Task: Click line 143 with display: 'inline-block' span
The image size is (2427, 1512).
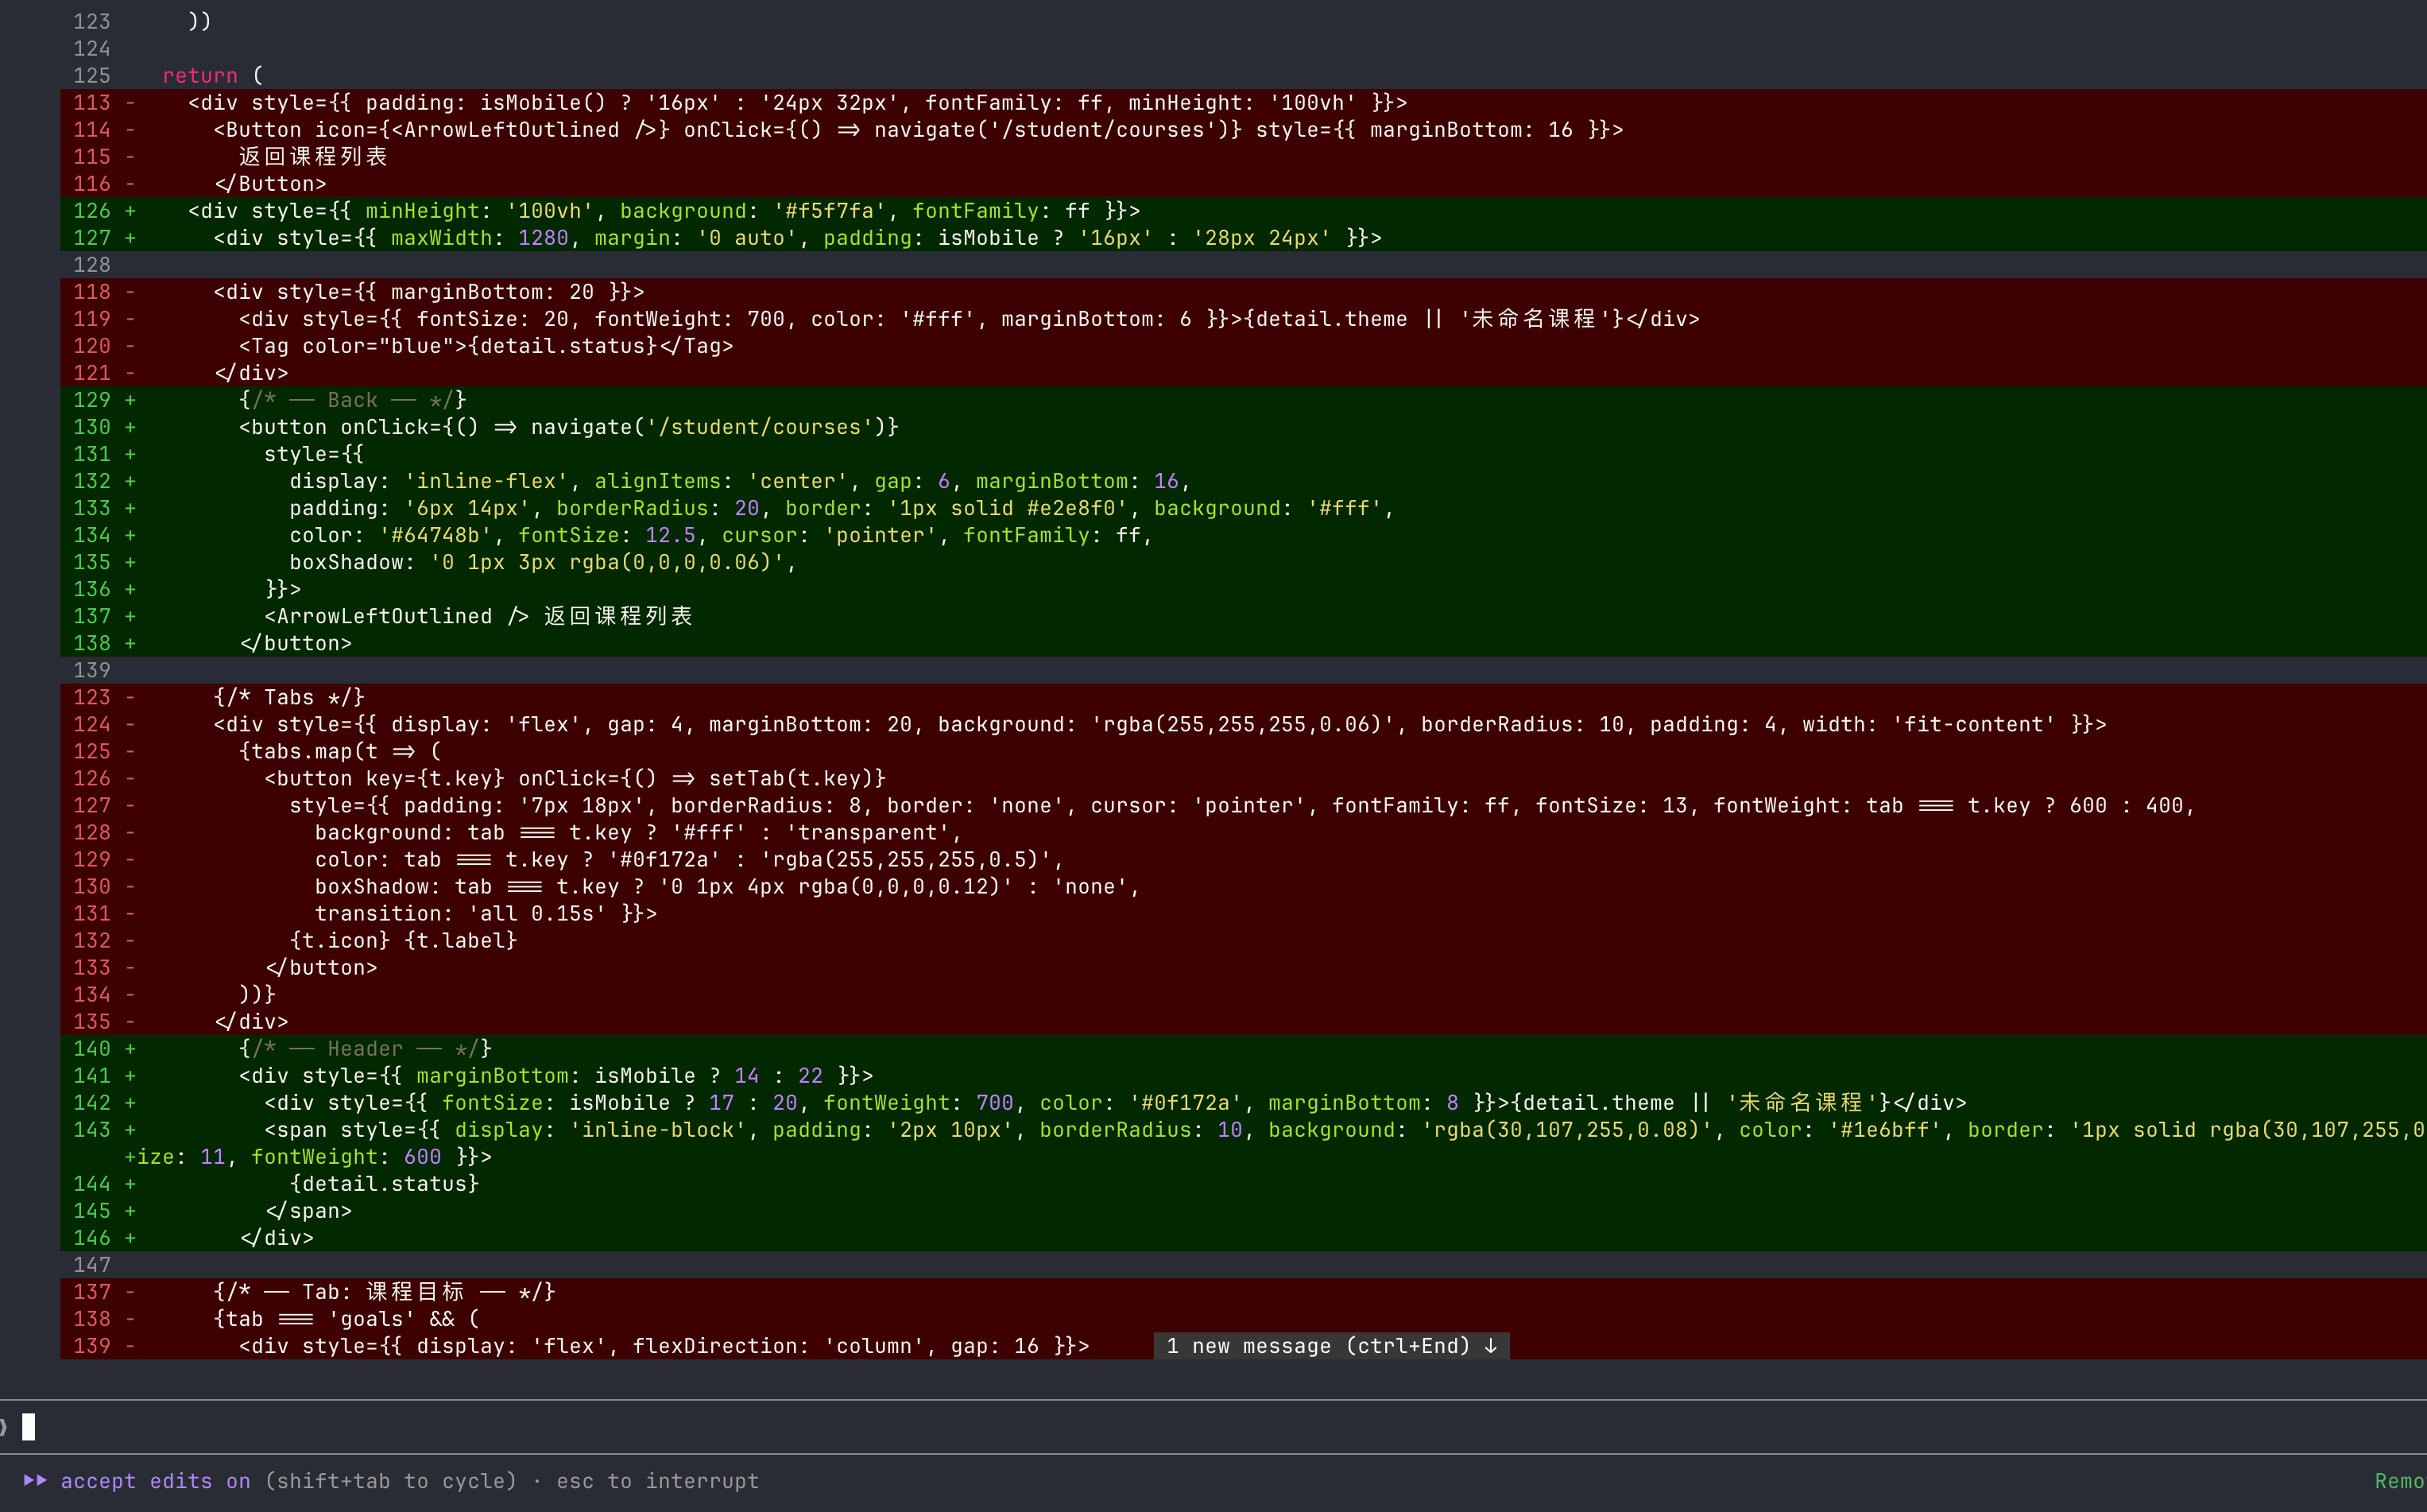Action: [x=1244, y=1130]
